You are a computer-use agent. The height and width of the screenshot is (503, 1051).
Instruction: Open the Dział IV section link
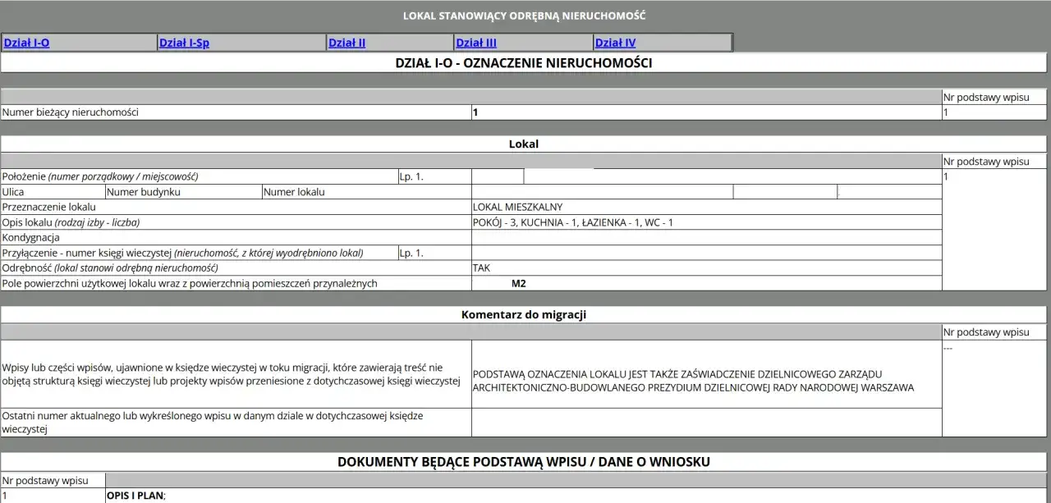click(x=614, y=42)
